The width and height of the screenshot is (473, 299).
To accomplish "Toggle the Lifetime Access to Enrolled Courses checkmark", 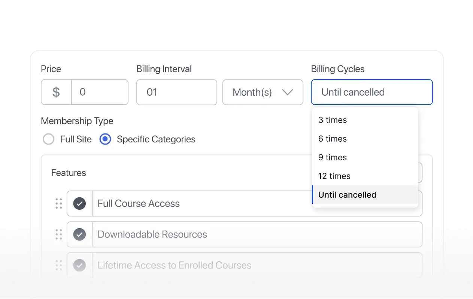I will [79, 265].
